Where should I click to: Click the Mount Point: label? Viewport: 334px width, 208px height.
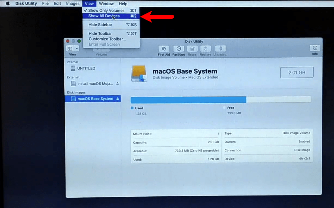pos(142,134)
